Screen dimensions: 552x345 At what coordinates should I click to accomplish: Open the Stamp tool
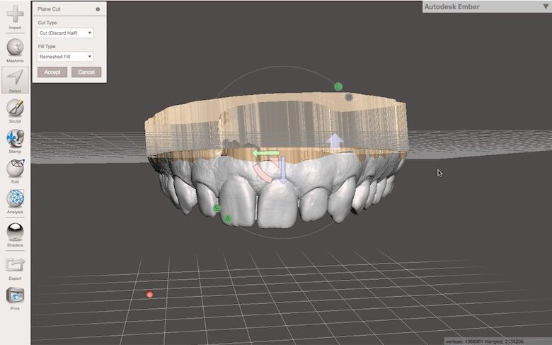pyautogui.click(x=15, y=141)
